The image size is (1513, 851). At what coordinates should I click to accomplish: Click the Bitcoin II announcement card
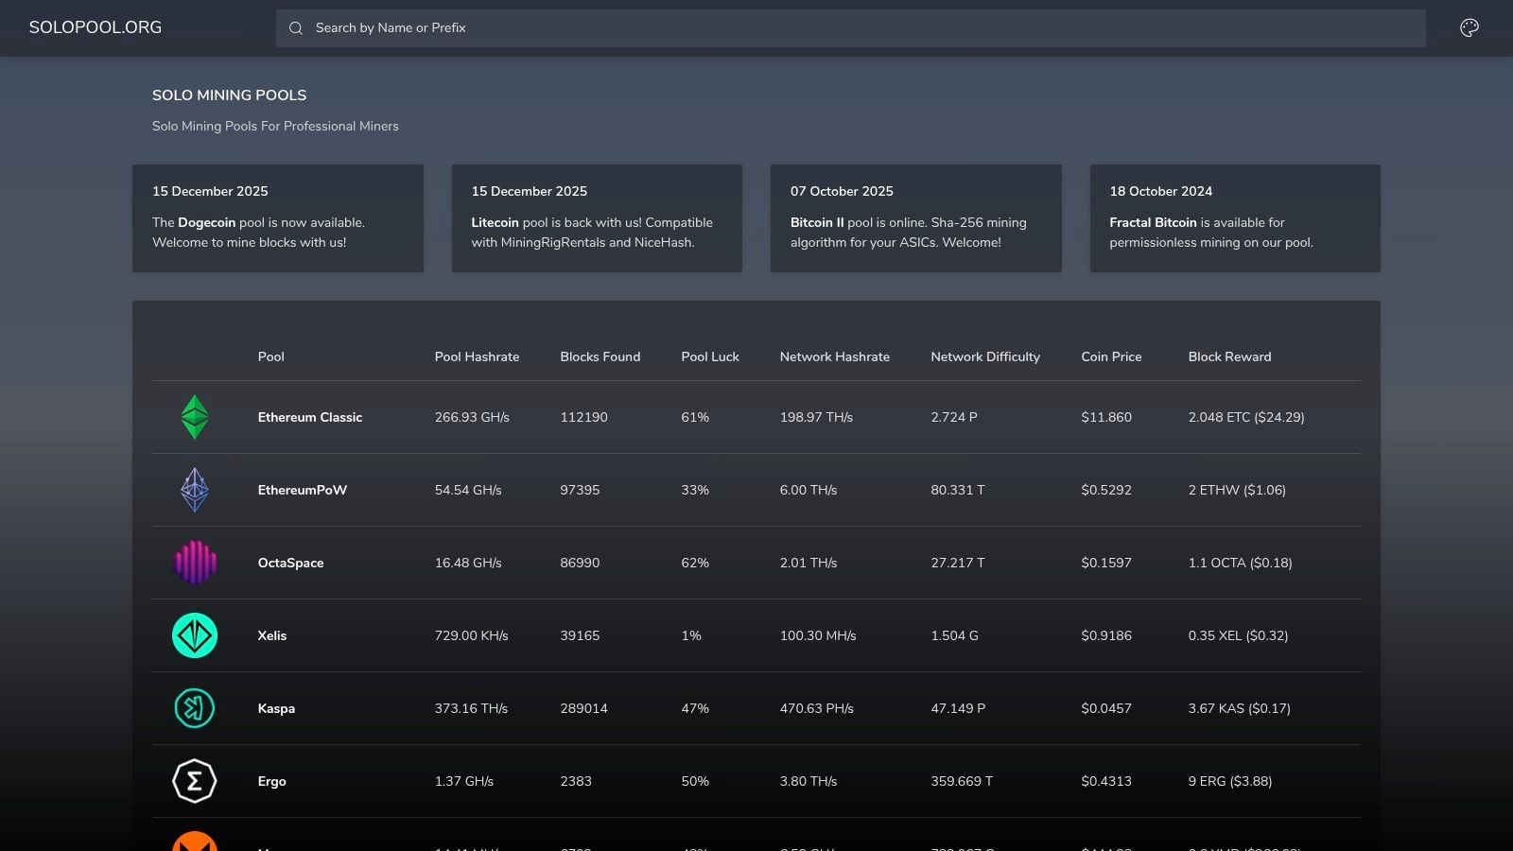915,218
